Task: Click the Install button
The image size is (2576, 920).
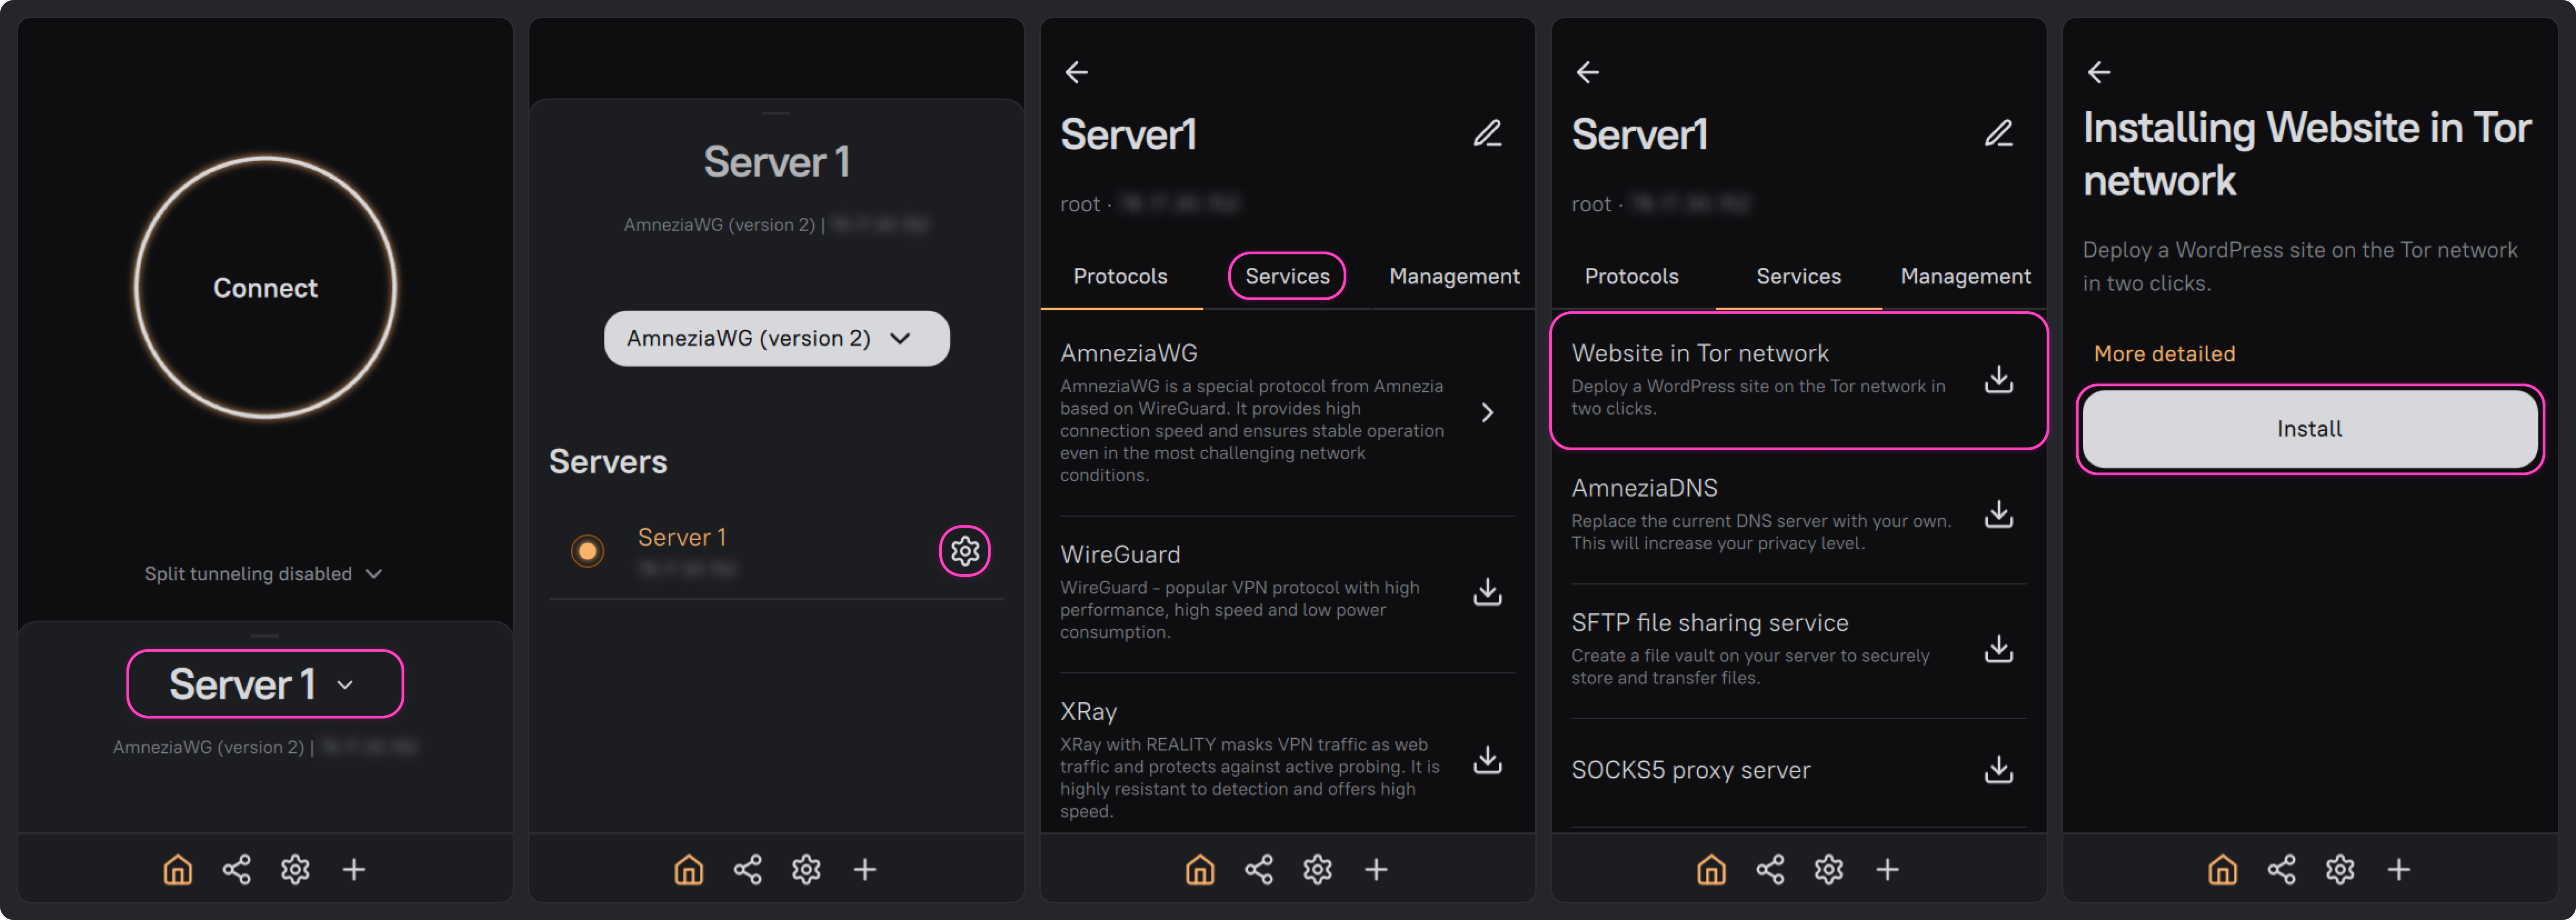Action: point(2309,428)
